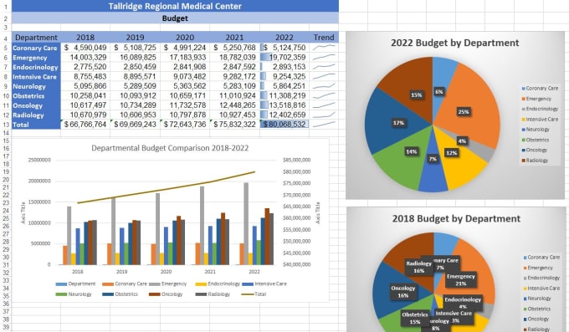569x332 pixels.
Task: Select the Emergency 2022 gray bar in chart
Action: [246, 223]
